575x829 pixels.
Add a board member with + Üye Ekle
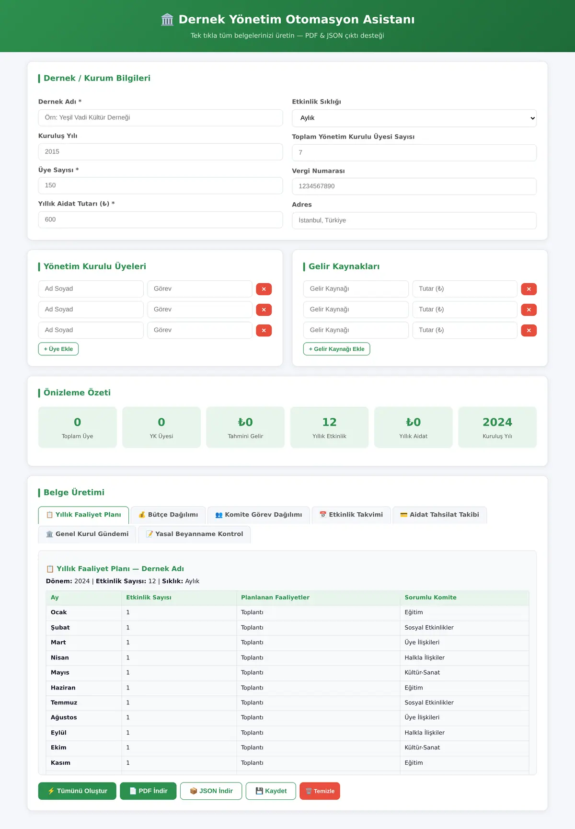[58, 349]
